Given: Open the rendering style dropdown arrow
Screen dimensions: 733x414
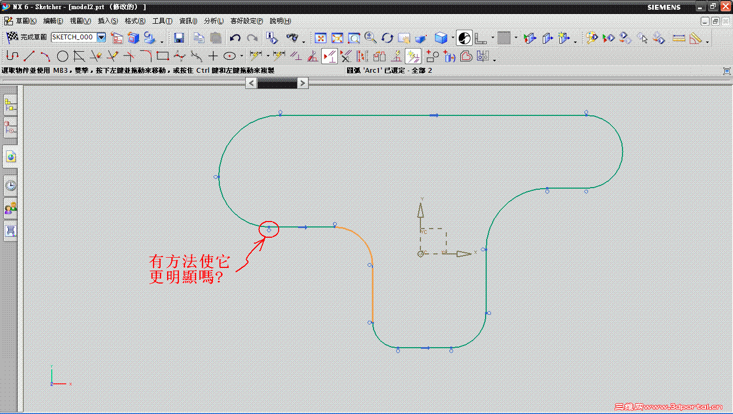Looking at the screenshot, I should click(x=452, y=38).
